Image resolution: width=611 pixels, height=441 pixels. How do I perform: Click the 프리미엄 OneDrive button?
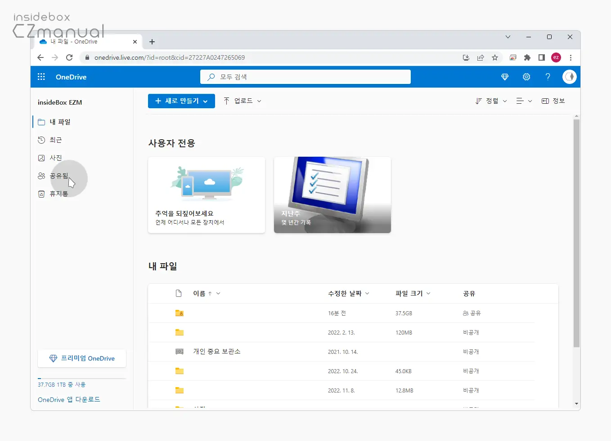(82, 358)
